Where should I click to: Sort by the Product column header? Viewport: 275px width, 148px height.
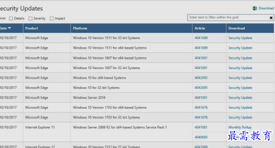click(x=32, y=28)
